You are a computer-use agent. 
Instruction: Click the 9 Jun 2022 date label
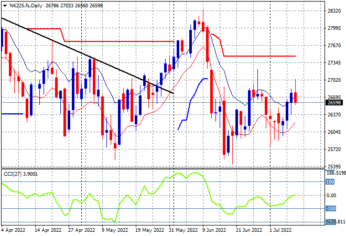coord(214,230)
